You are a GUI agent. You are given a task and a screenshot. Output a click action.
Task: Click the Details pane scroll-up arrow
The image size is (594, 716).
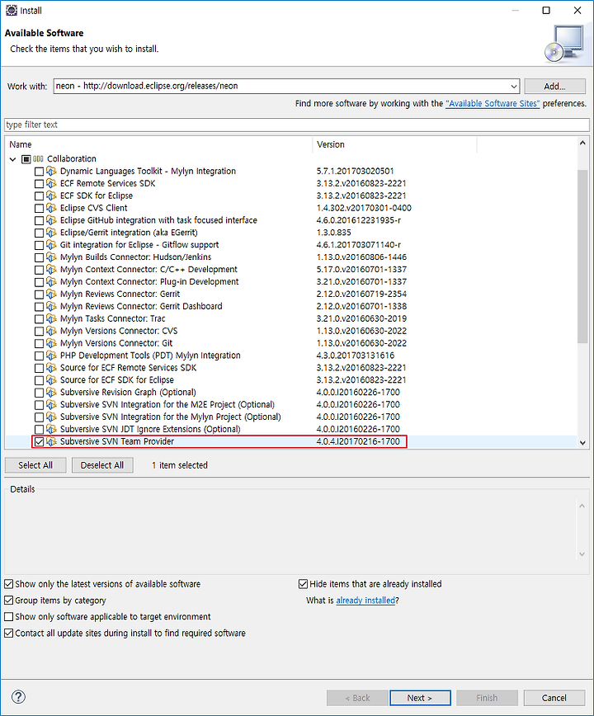pyautogui.click(x=582, y=506)
